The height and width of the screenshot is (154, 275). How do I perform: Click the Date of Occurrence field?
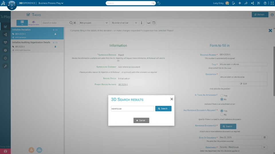[x=241, y=137]
